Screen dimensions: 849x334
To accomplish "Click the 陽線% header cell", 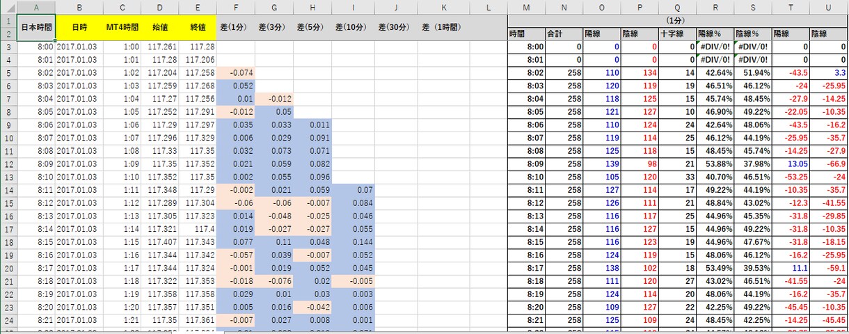I will click(715, 33).
